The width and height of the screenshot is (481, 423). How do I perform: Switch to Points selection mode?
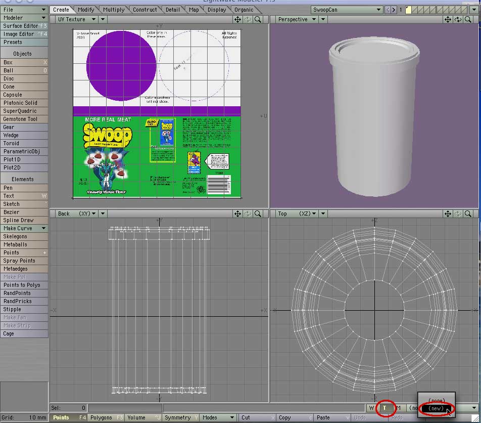[68, 417]
